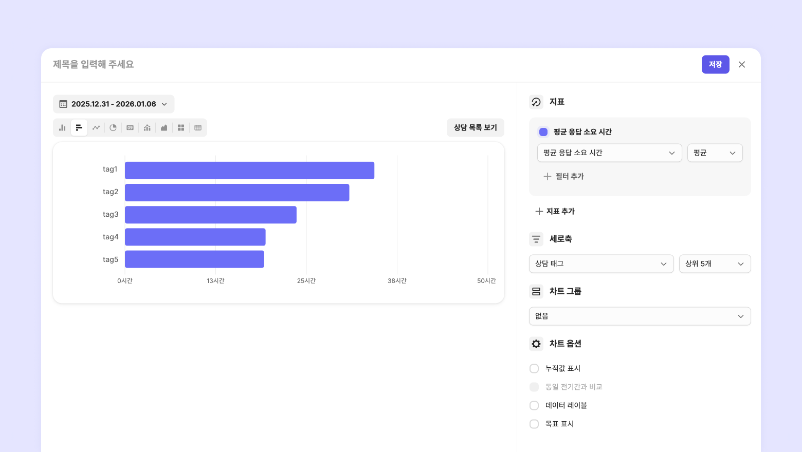
Task: Select the horizontal bar chart type
Action: [x=79, y=128]
